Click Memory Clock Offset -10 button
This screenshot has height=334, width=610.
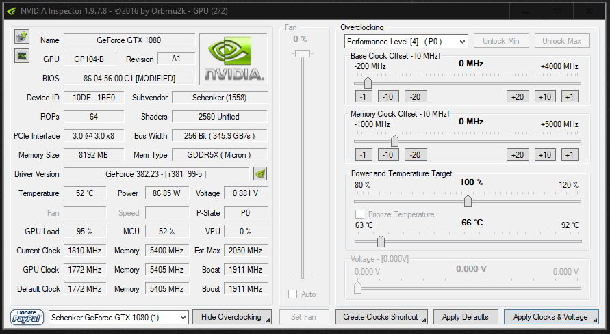pos(388,155)
